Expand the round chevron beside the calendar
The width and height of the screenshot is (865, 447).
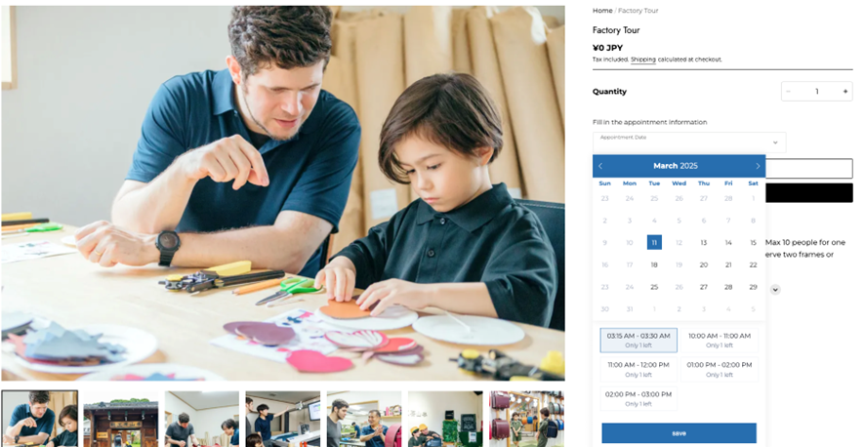[x=775, y=289]
